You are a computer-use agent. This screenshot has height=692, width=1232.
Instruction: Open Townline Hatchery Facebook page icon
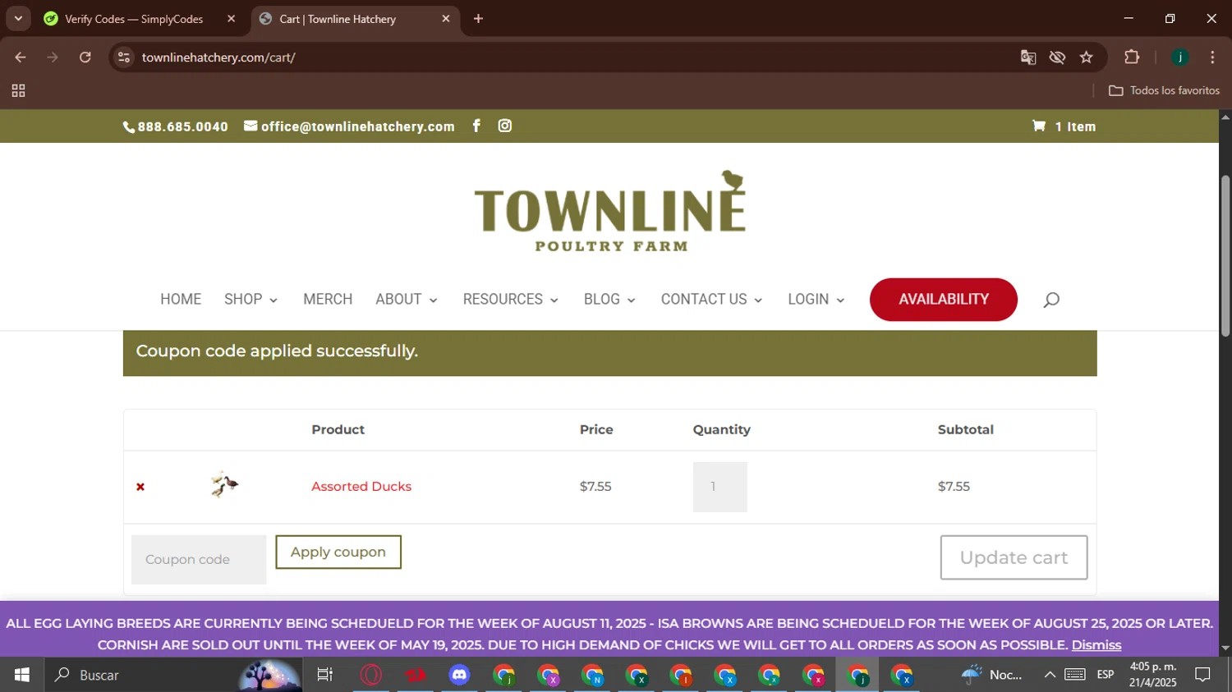[476, 126]
